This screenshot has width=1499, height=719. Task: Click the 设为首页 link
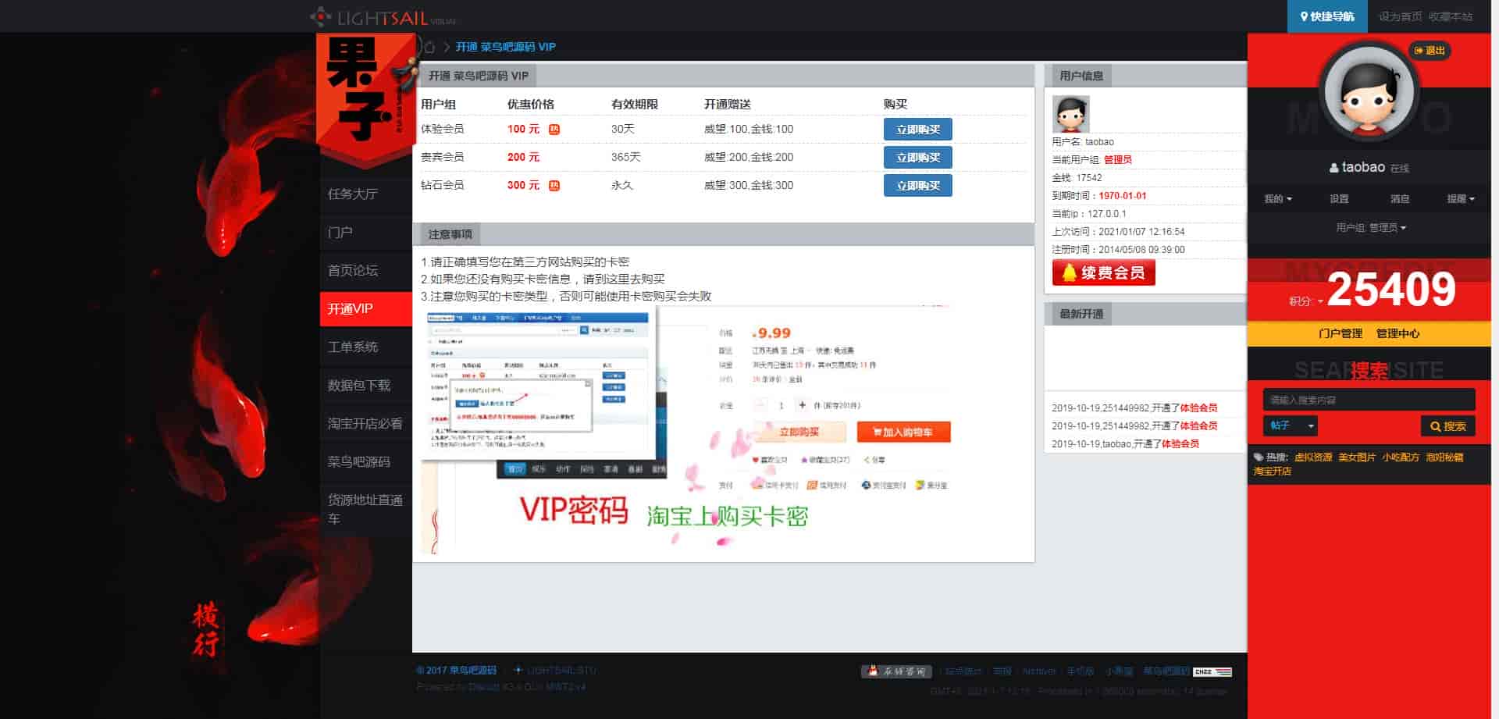point(1400,16)
